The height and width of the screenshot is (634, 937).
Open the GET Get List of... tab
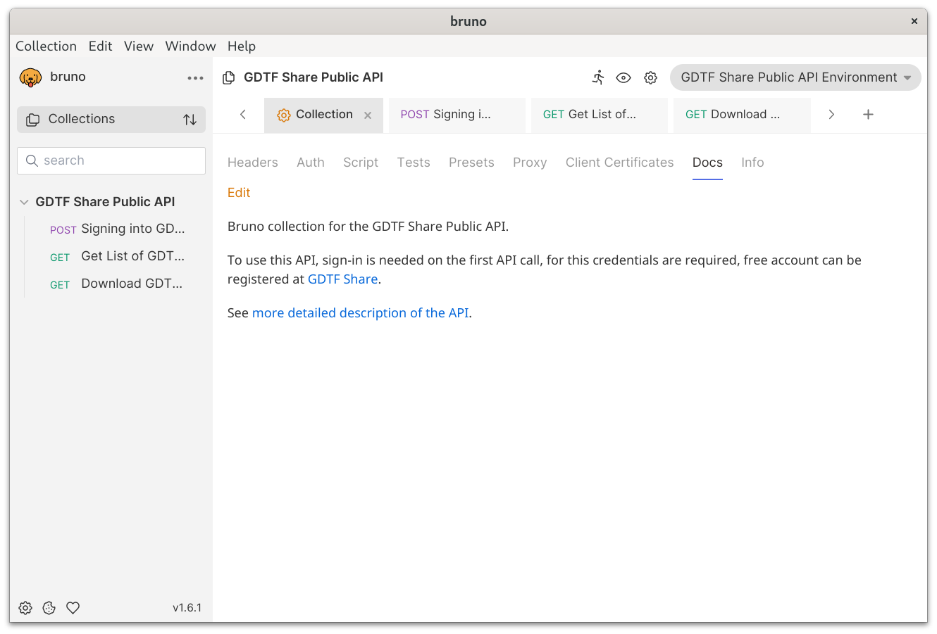[x=600, y=115]
